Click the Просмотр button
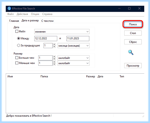Screen dimensions: 150x123 133,66
